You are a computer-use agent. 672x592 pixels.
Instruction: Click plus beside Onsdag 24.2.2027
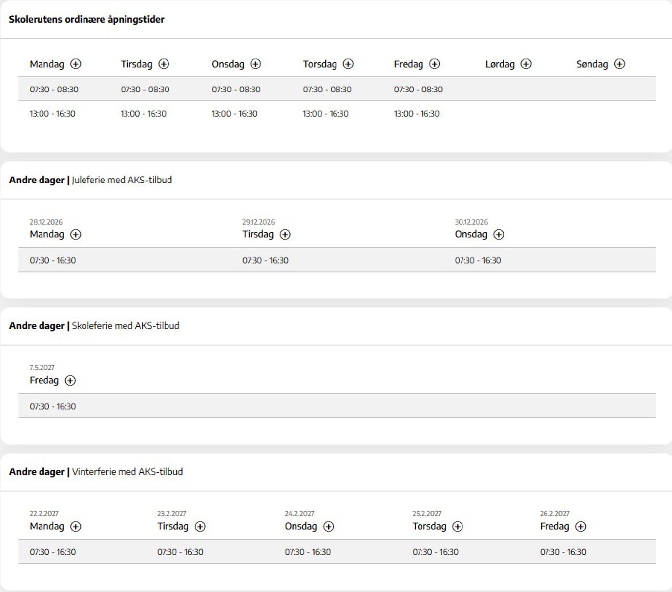(x=329, y=526)
